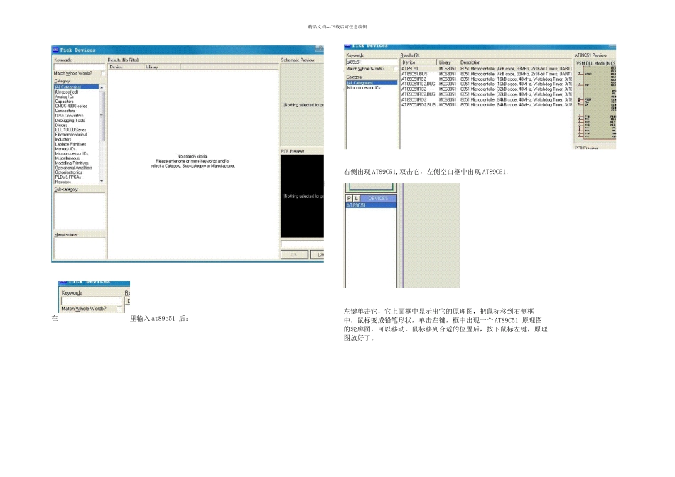Click the empty Manufacturer list box

pyautogui.click(x=80, y=248)
